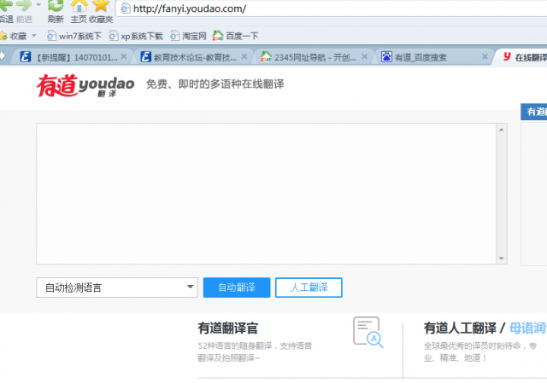547x383 pixels.
Task: Click the browser back arrow icon
Action: 6,5
